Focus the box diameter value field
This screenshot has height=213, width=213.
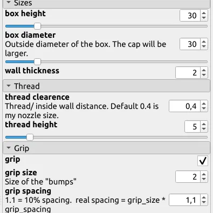point(190,44)
